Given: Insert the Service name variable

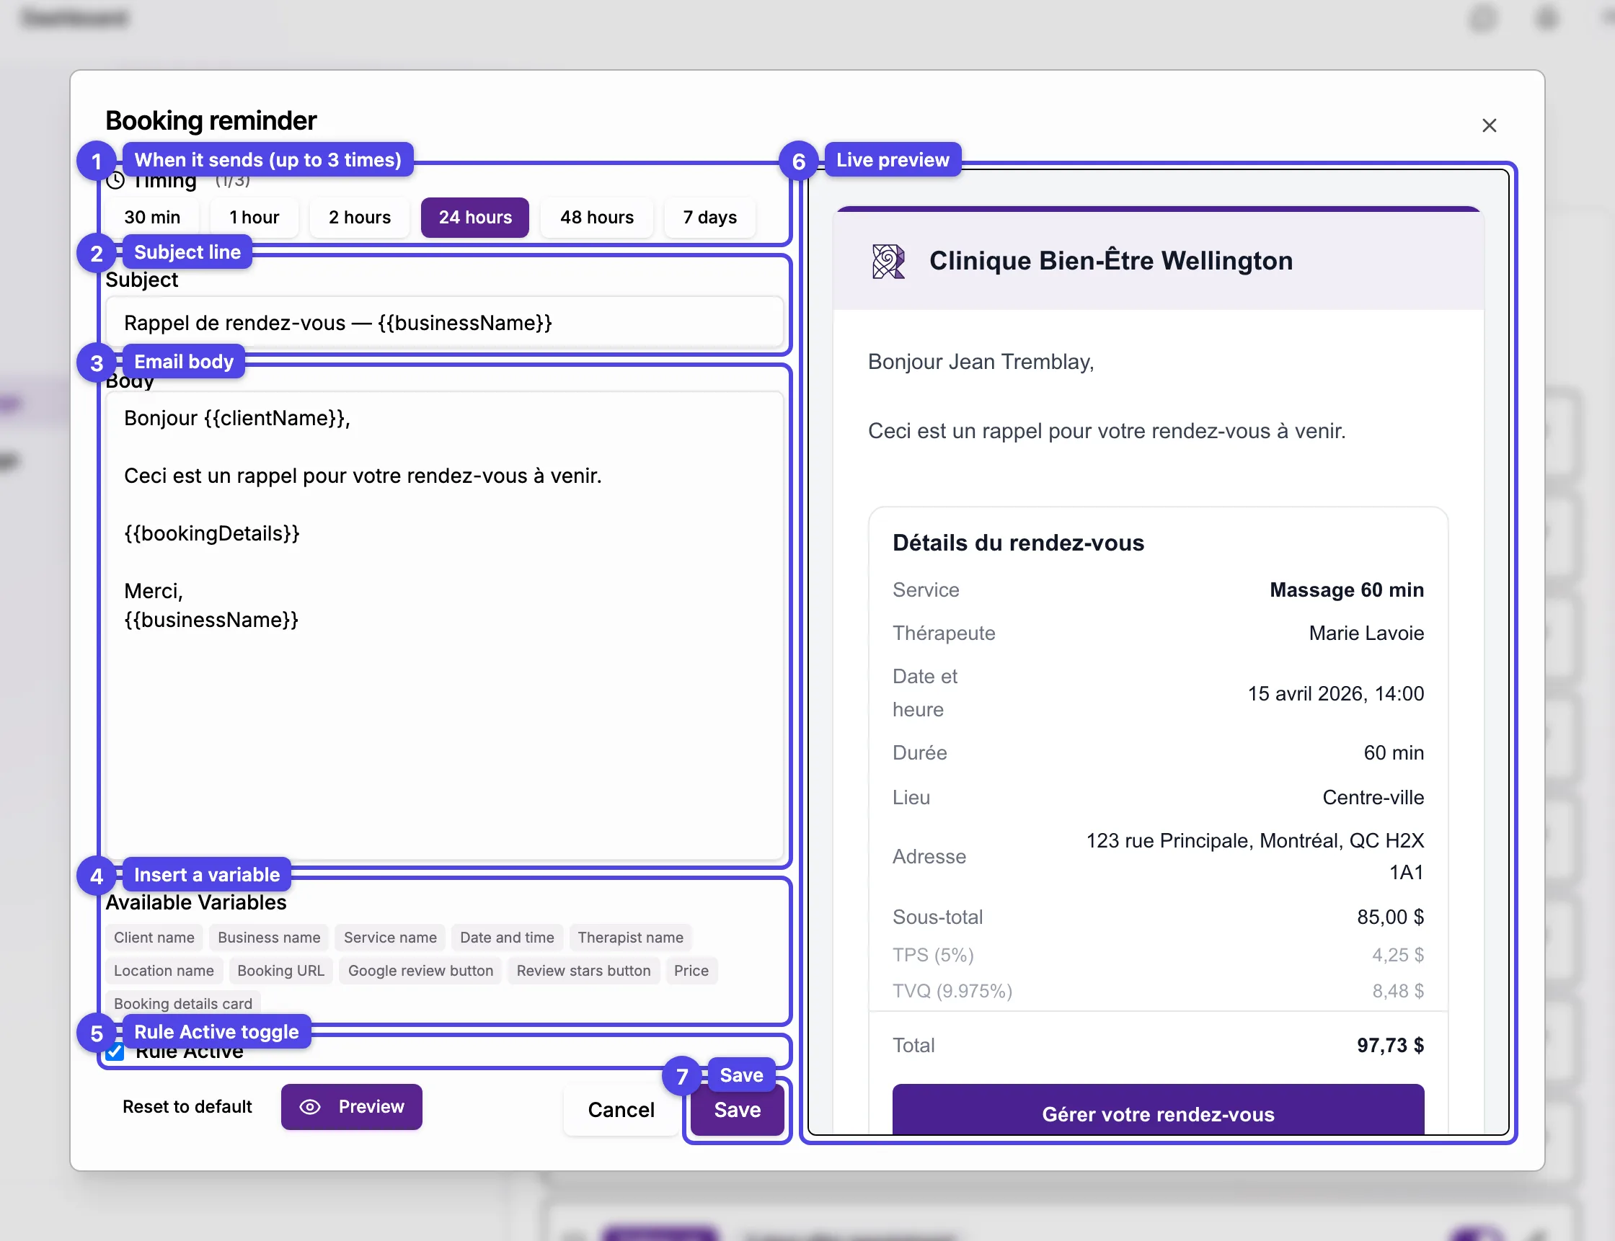Looking at the screenshot, I should click(390, 938).
